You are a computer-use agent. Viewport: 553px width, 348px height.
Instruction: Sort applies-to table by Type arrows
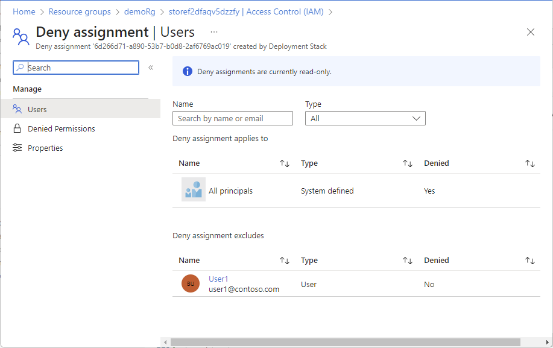[408, 163]
